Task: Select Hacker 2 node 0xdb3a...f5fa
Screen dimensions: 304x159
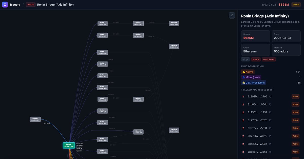Action: click(103, 24)
